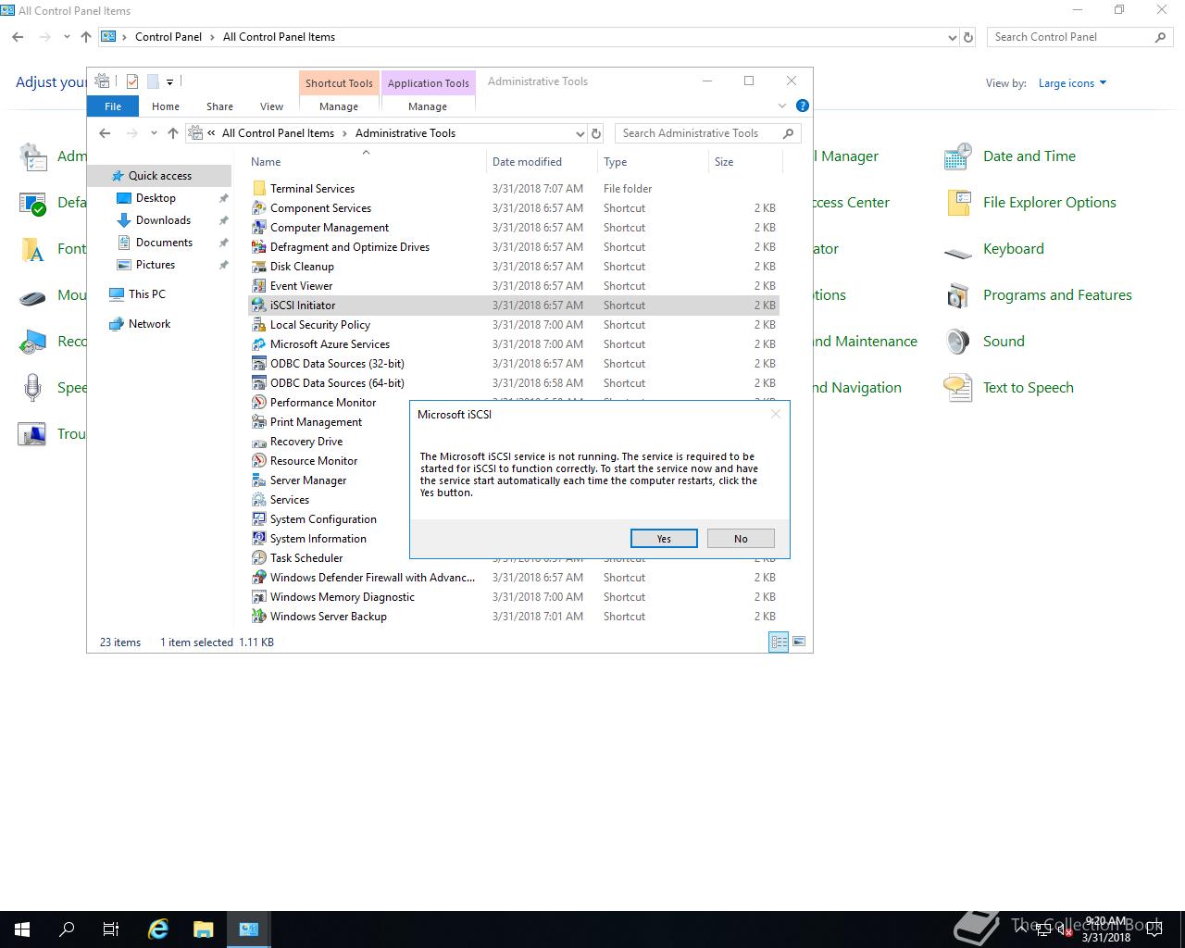This screenshot has width=1185, height=948.
Task: Refresh the Administrative Tools folder
Action: [x=596, y=133]
